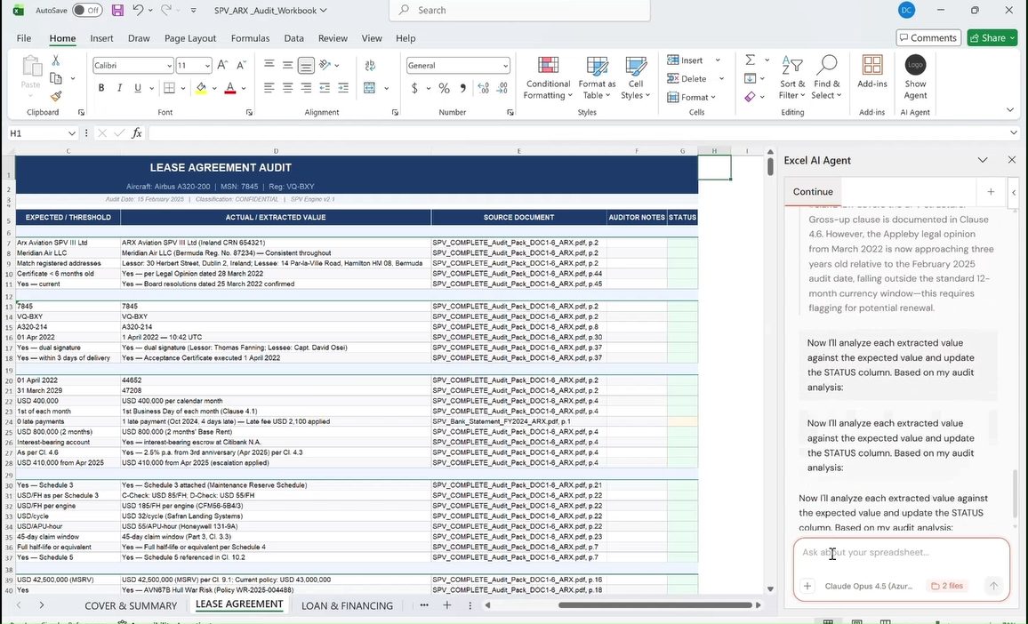
Task: Open the Conditional Formatting menu
Action: tap(548, 78)
